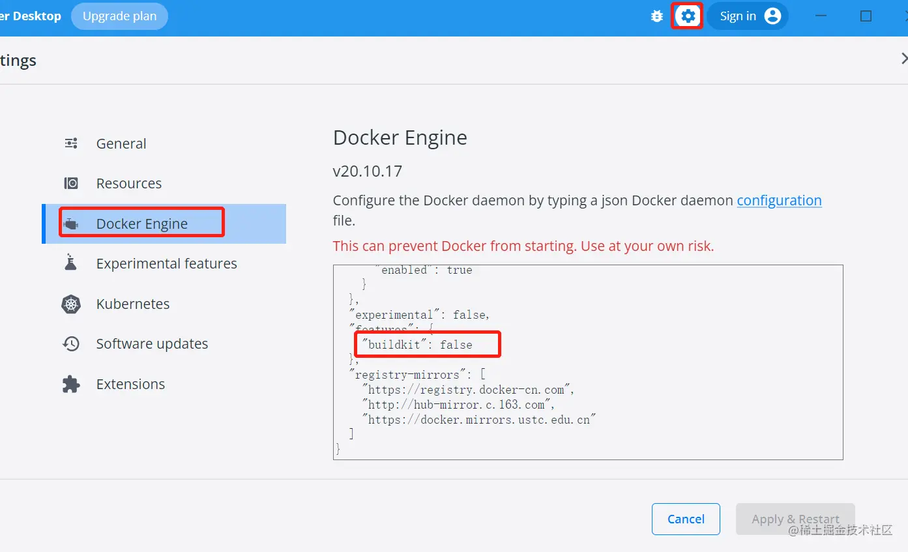Switch to the Resources section
This screenshot has height=552, width=908.
click(x=128, y=184)
